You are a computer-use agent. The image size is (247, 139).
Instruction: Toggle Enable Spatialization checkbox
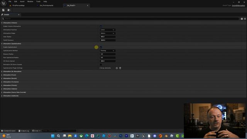pos(101,47)
